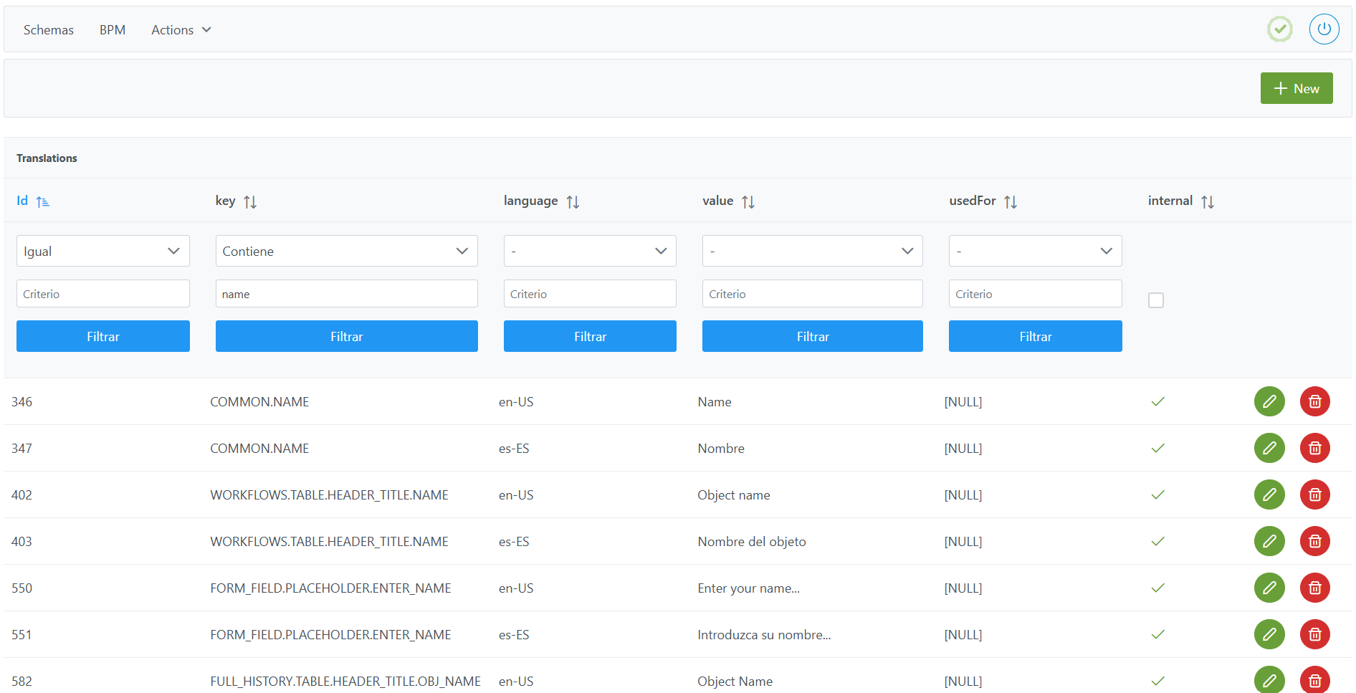Sort table by key column
The height and width of the screenshot is (693, 1356).
tap(249, 202)
